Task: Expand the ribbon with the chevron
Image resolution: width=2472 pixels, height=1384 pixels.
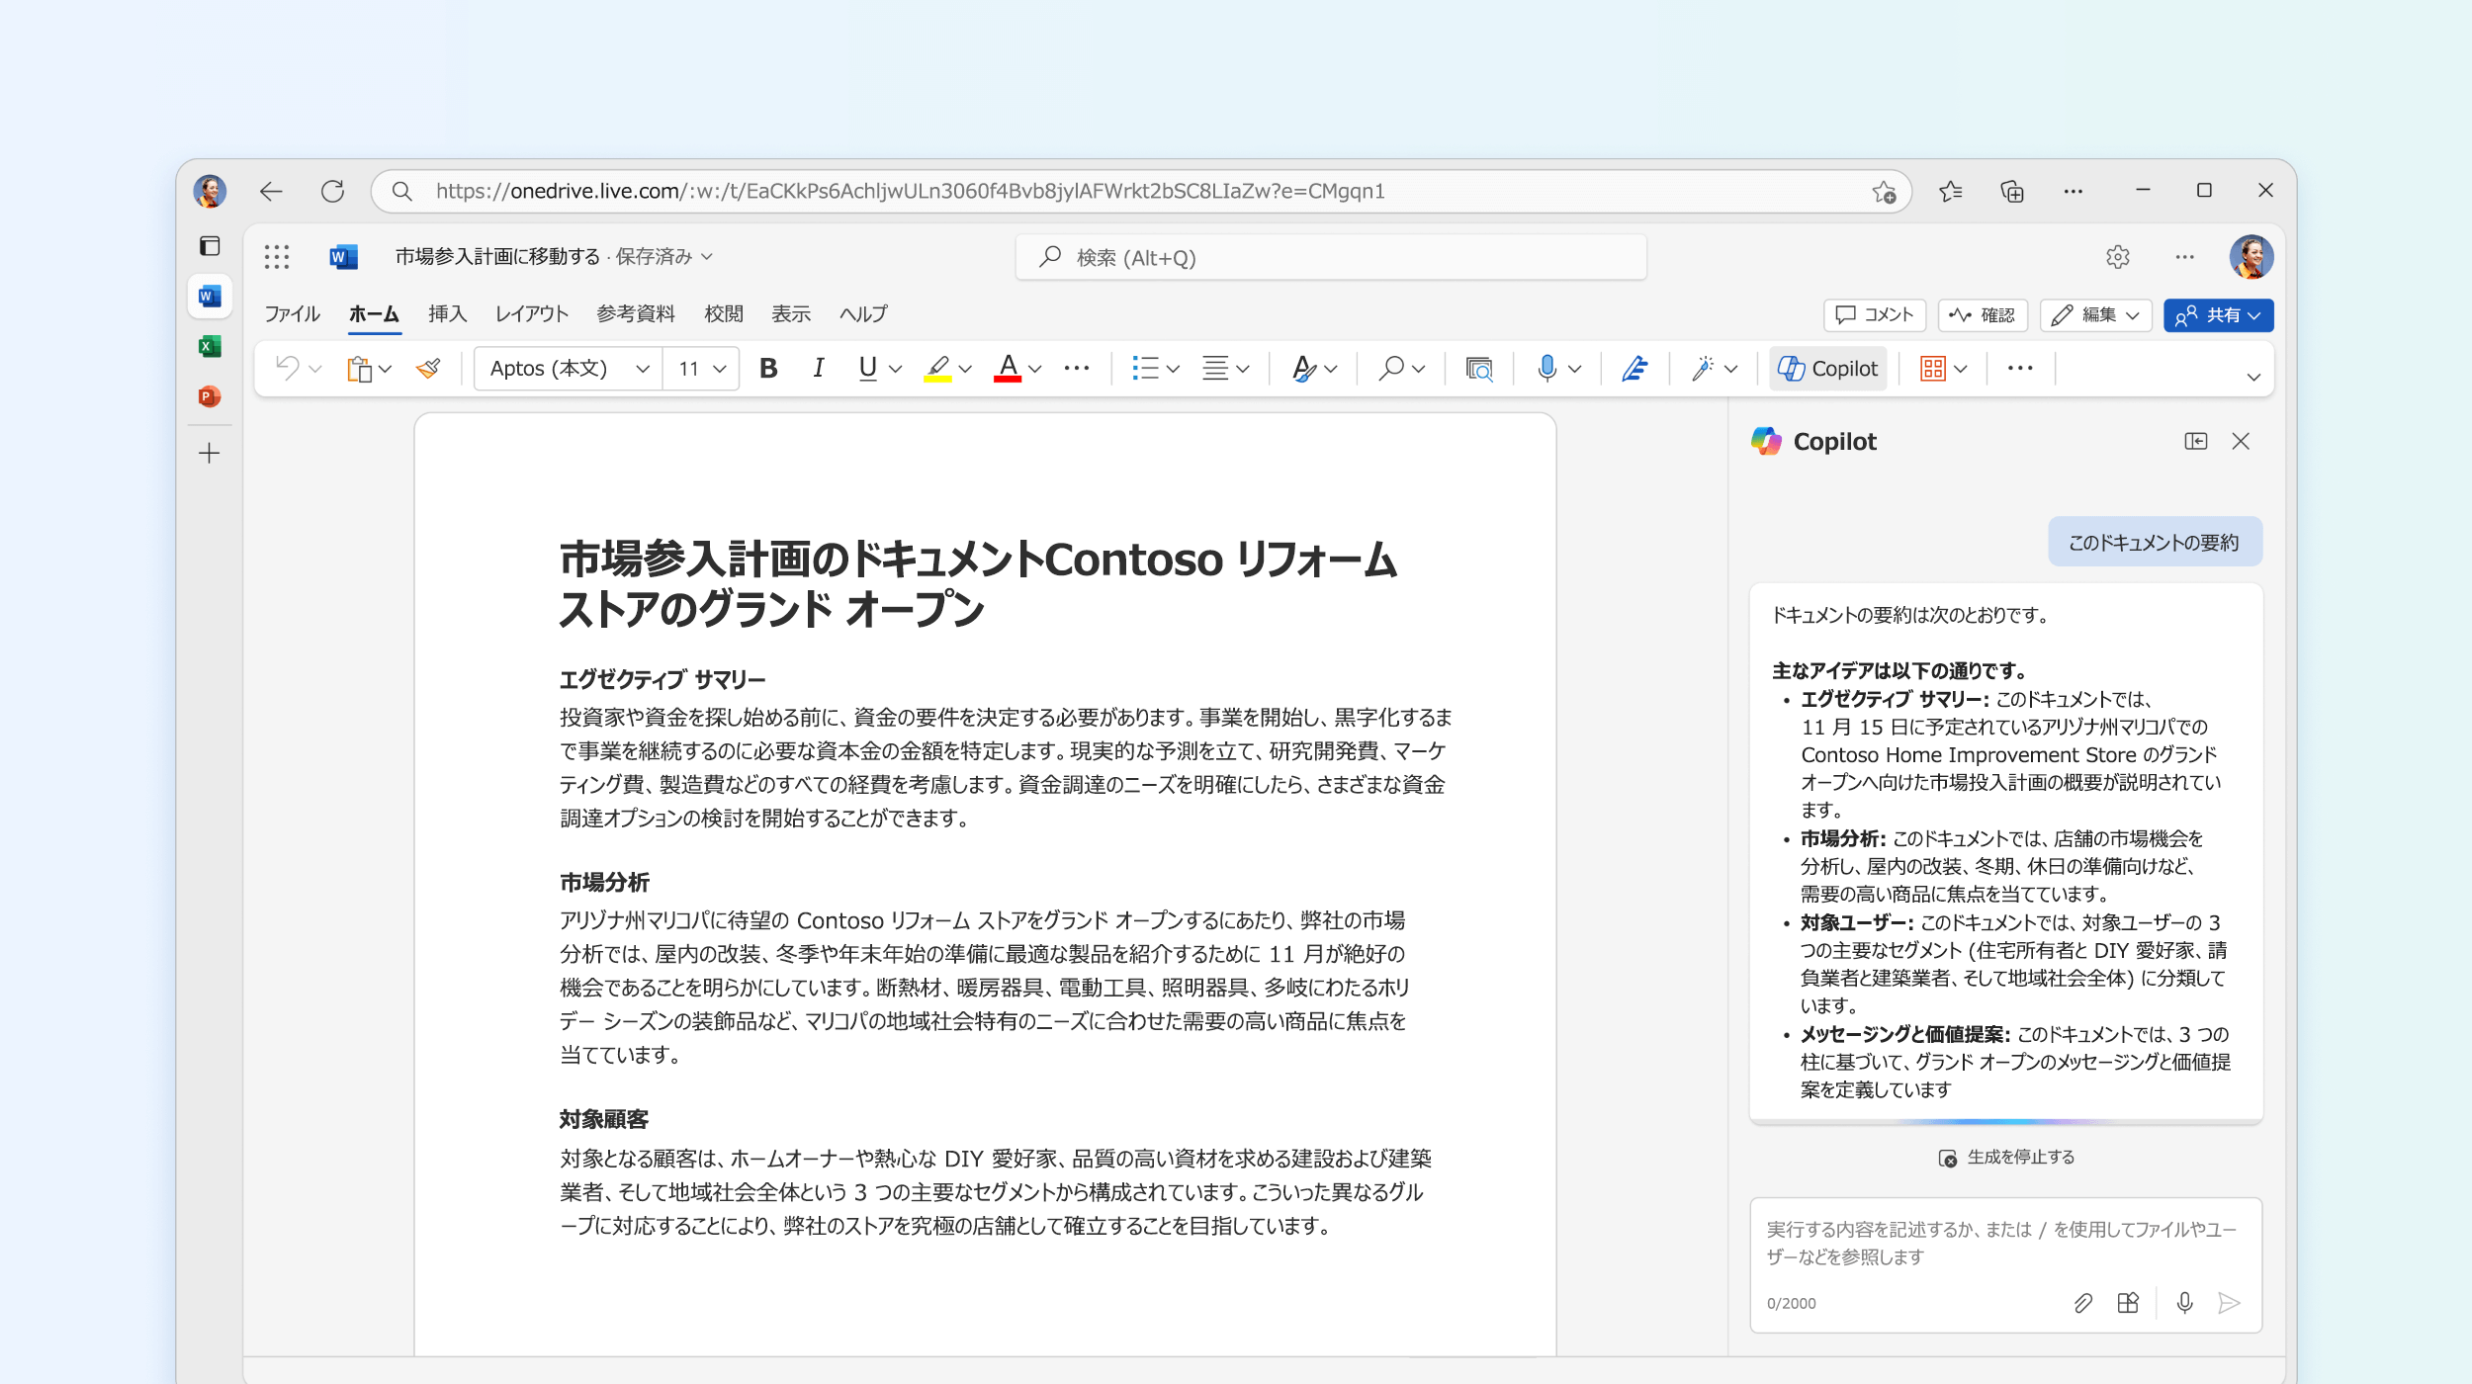Action: pyautogui.click(x=2253, y=377)
